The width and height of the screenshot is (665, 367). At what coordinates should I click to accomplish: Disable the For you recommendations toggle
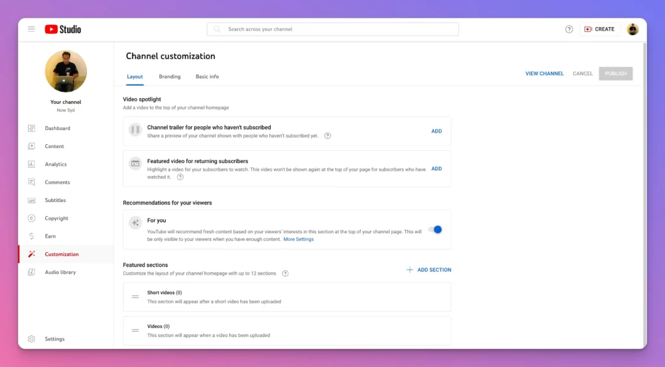[435, 229]
